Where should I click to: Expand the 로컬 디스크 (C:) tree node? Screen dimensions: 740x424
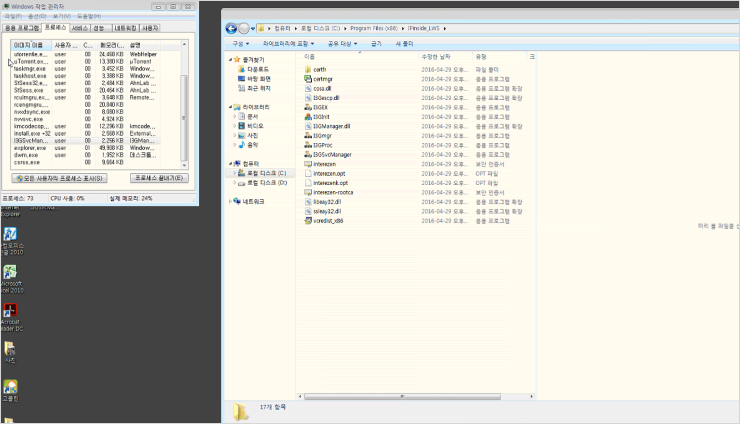[235, 173]
